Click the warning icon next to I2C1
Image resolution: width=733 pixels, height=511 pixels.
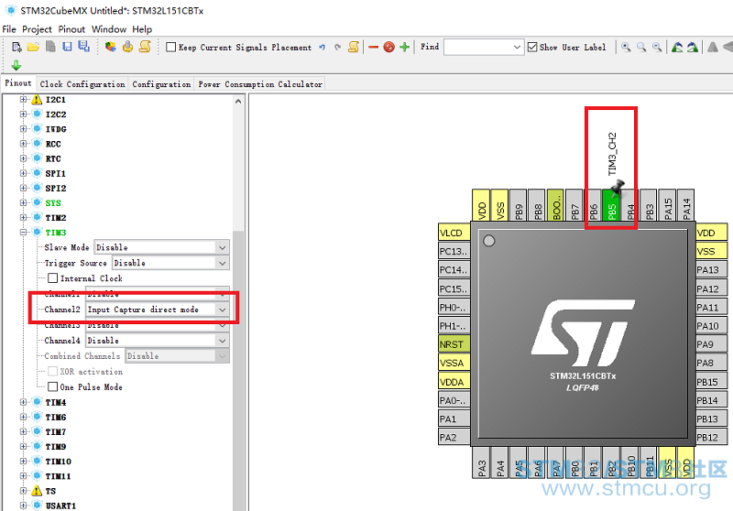coord(37,100)
